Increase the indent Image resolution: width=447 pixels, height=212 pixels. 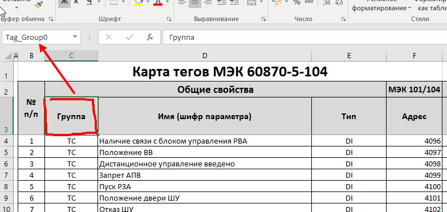pyautogui.click(x=234, y=2)
